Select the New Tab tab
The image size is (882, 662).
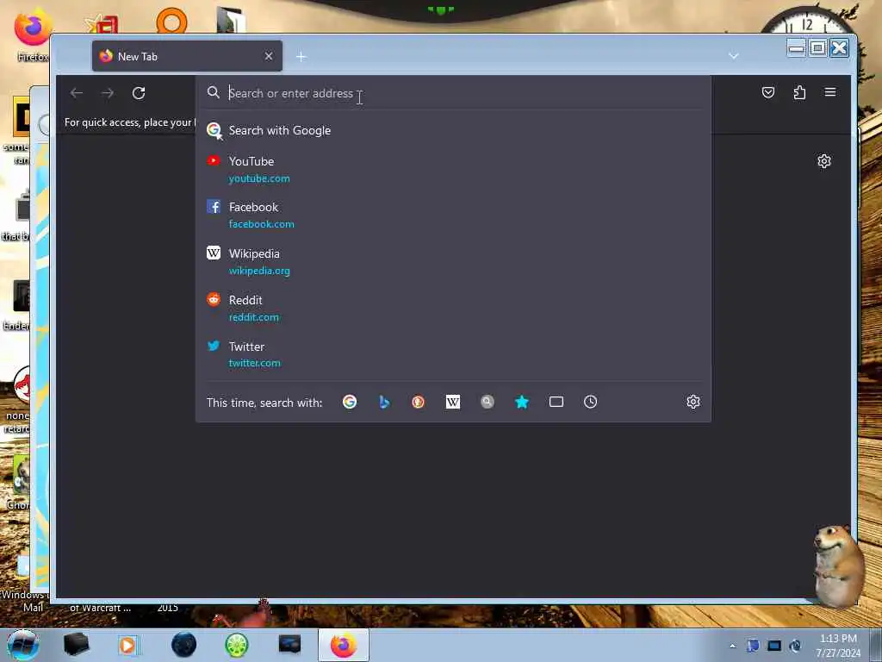pyautogui.click(x=187, y=56)
